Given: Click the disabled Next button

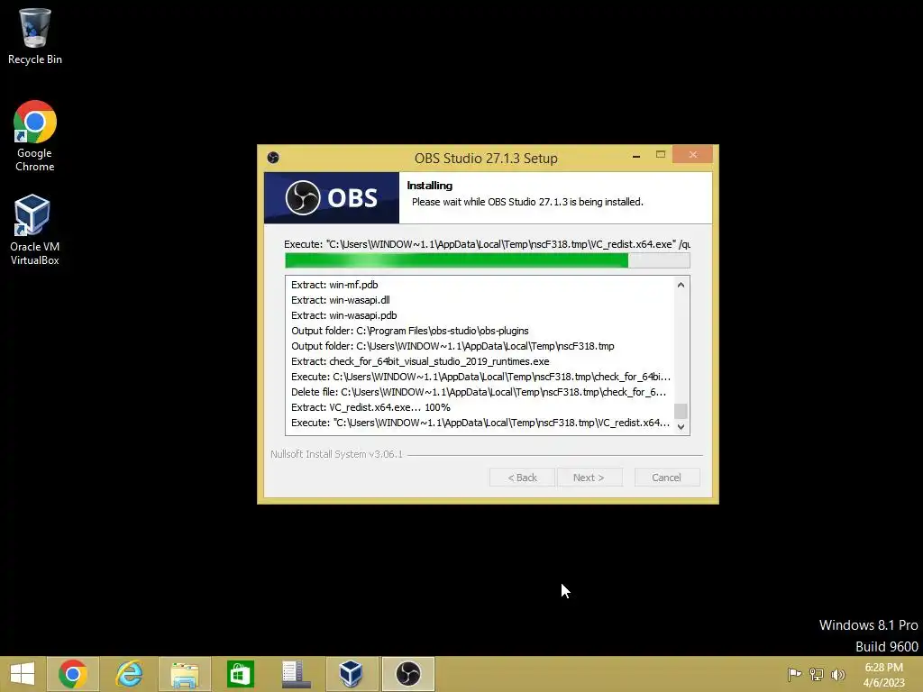Looking at the screenshot, I should point(589,478).
